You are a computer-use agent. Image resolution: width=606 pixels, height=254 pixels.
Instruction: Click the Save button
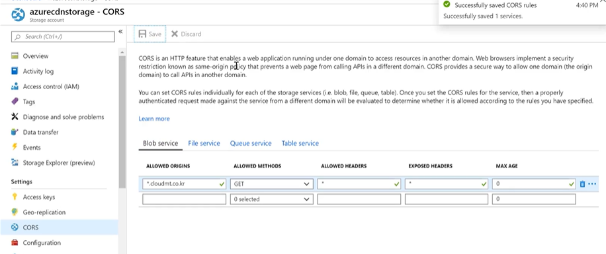(150, 34)
